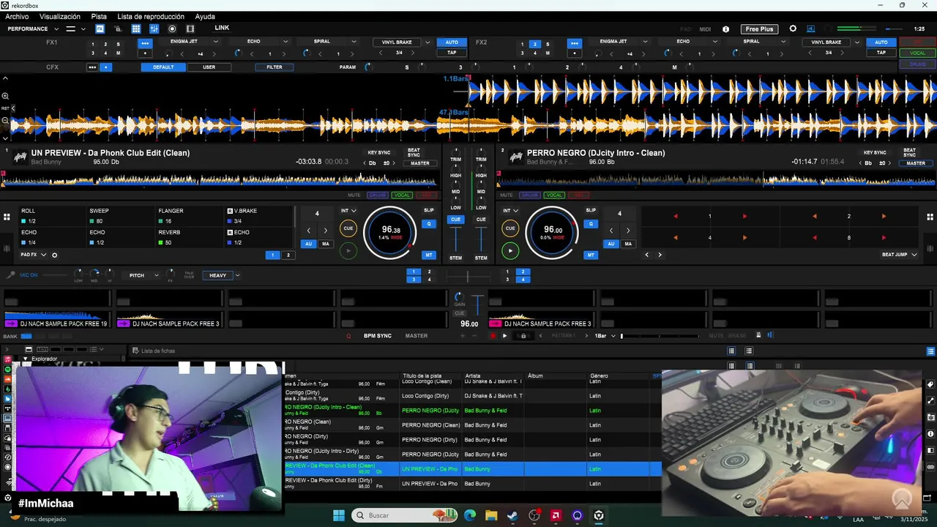This screenshot has width=937, height=527.
Task: Open deck 1 INT mode dropdown
Action: point(348,211)
